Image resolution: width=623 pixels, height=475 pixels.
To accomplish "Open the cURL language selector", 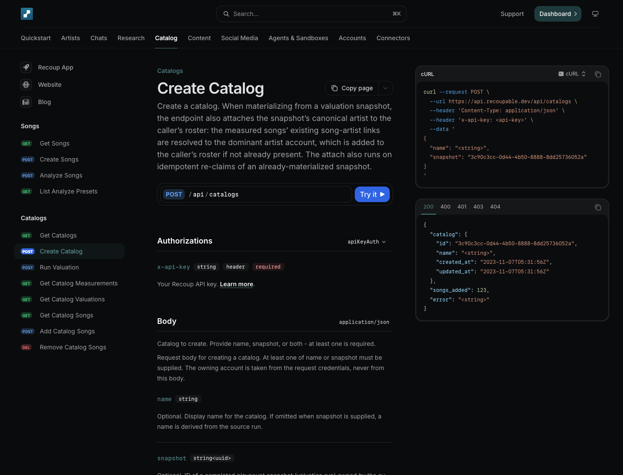I will point(572,74).
